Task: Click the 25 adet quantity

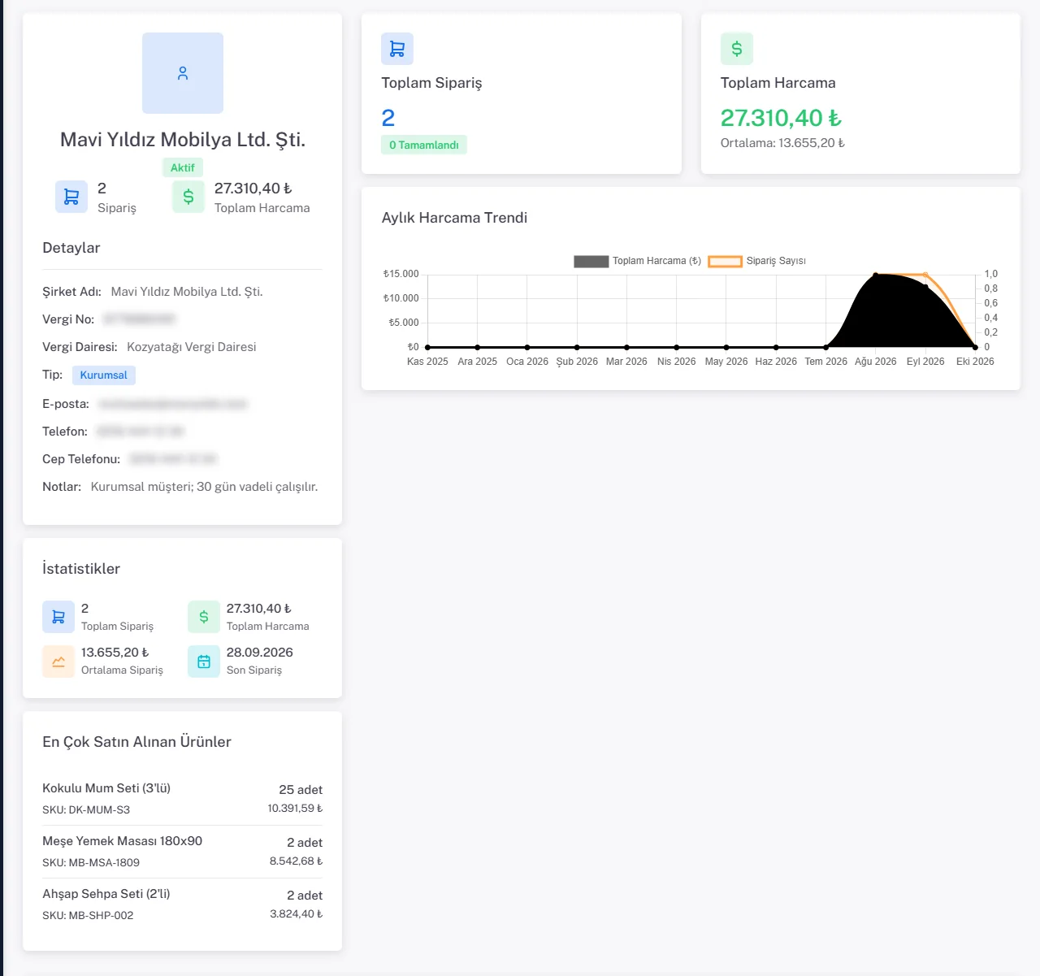Action: pyautogui.click(x=301, y=790)
